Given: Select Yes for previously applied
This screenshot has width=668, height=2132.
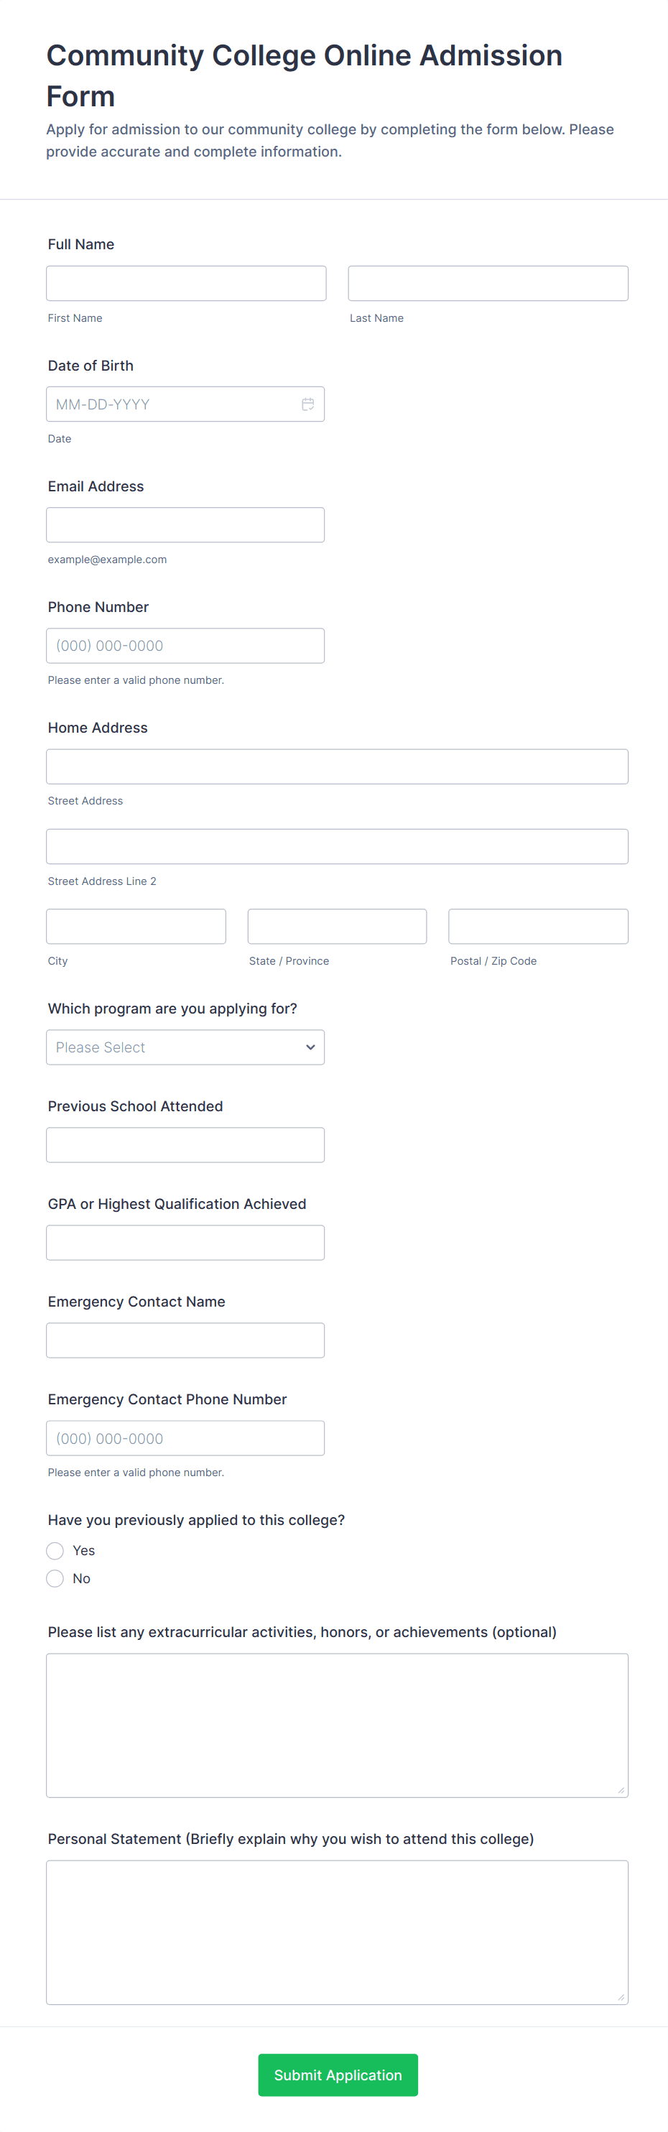Looking at the screenshot, I should point(55,1550).
